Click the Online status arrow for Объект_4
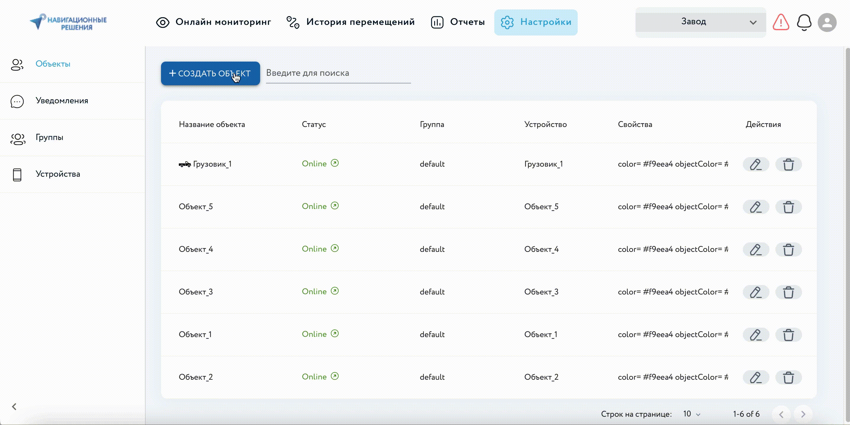 tap(335, 249)
